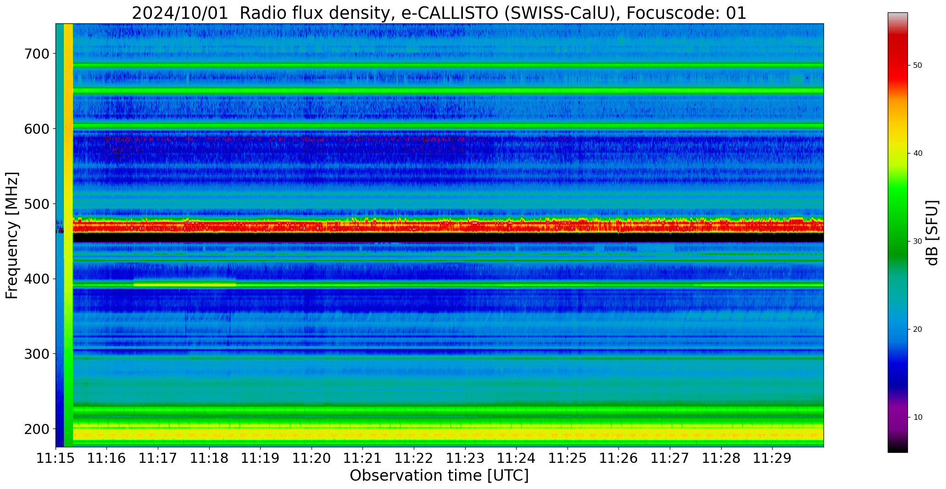Screen dimensions: 946x489
Task: Click the 11:27 time tick label
Action: point(670,459)
